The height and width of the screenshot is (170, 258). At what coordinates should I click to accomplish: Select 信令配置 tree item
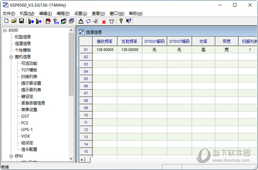point(29,149)
